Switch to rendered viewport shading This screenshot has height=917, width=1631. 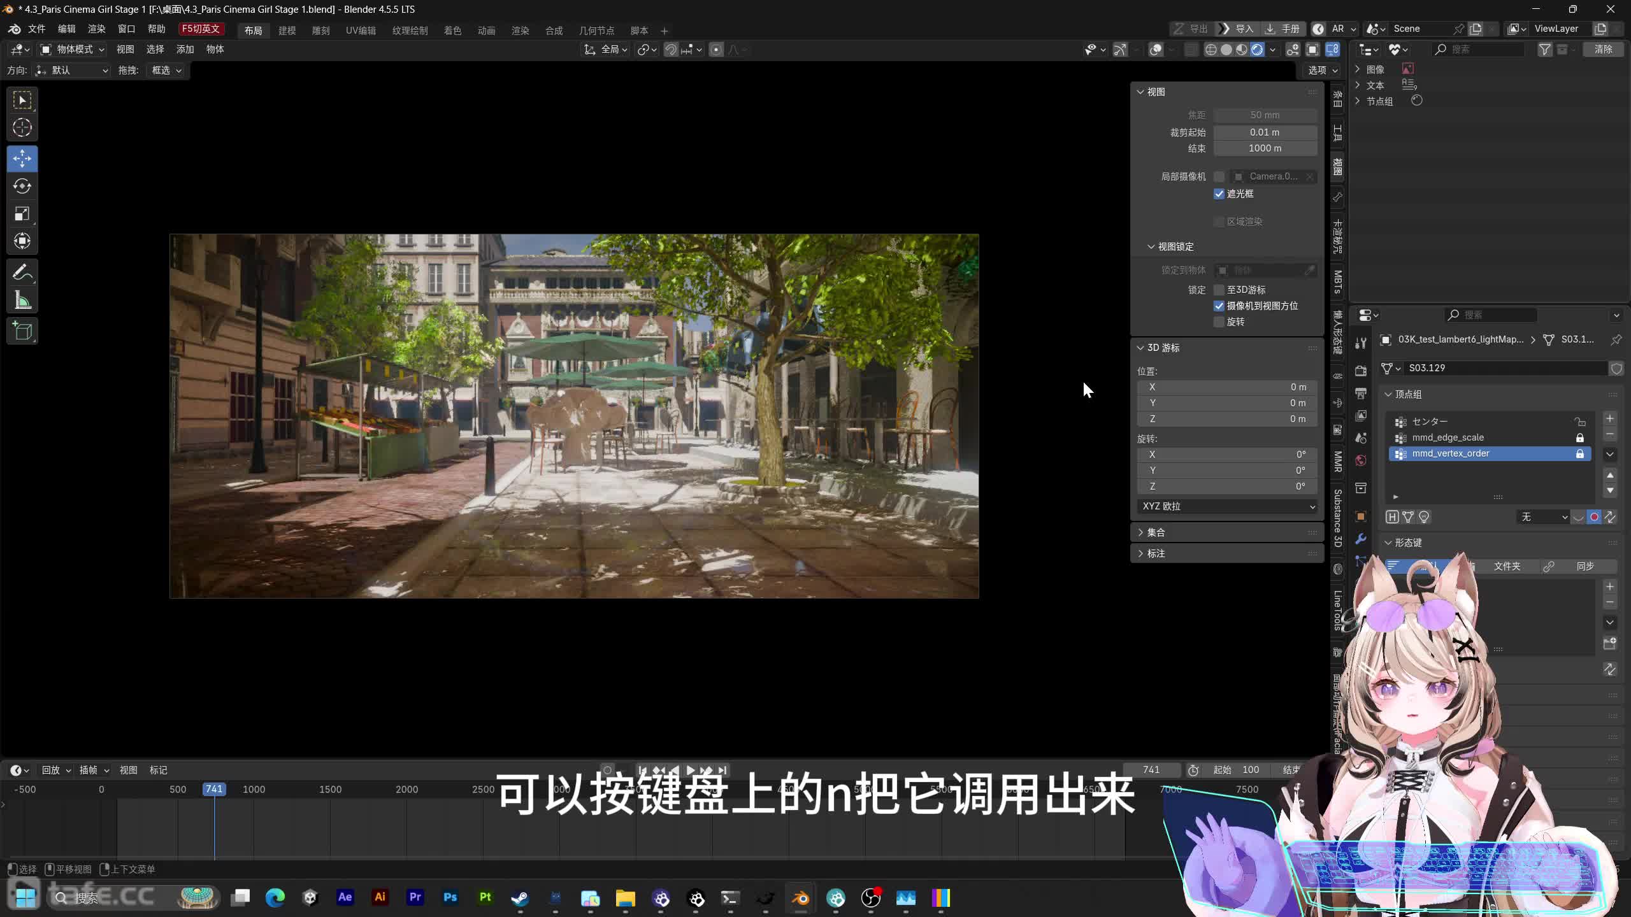1257,50
